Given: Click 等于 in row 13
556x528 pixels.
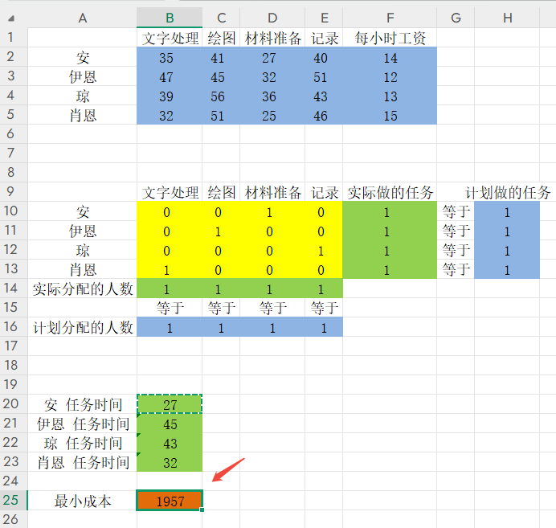Looking at the screenshot, I should coord(456,269).
